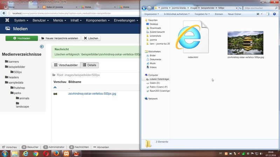Click the Löschen button
The width and height of the screenshot is (280, 157).
[91, 38]
